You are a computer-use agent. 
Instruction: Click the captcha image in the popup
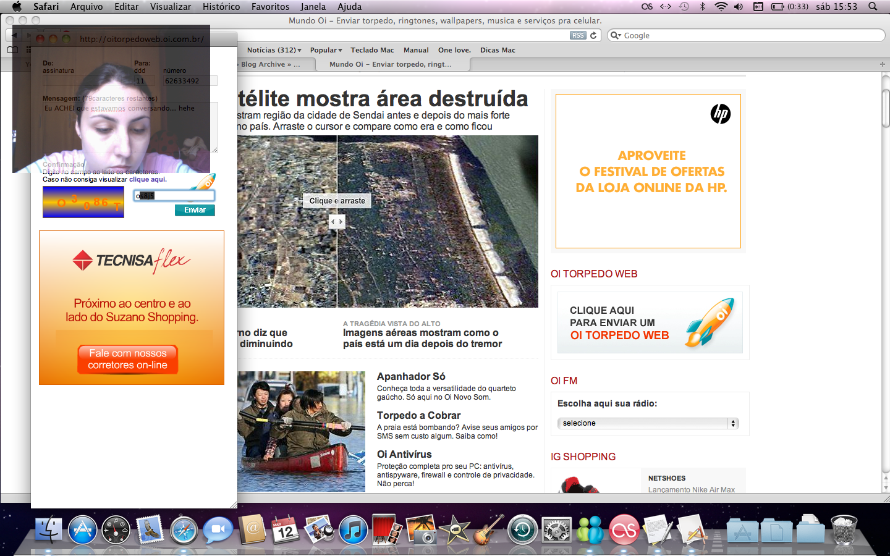[x=83, y=202]
